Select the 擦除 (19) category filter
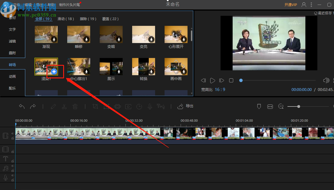Image resolution: width=334 pixels, height=190 pixels. pyautogui.click(x=88, y=19)
